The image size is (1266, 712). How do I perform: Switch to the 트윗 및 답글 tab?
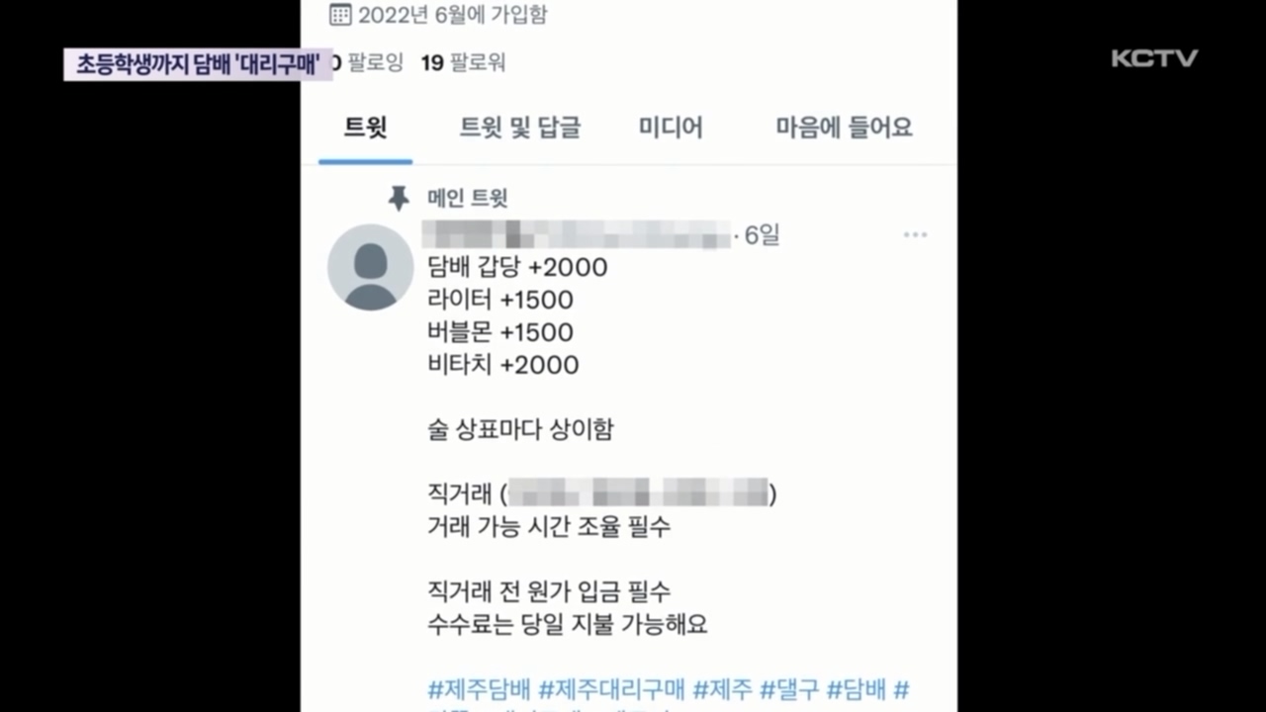pos(520,128)
